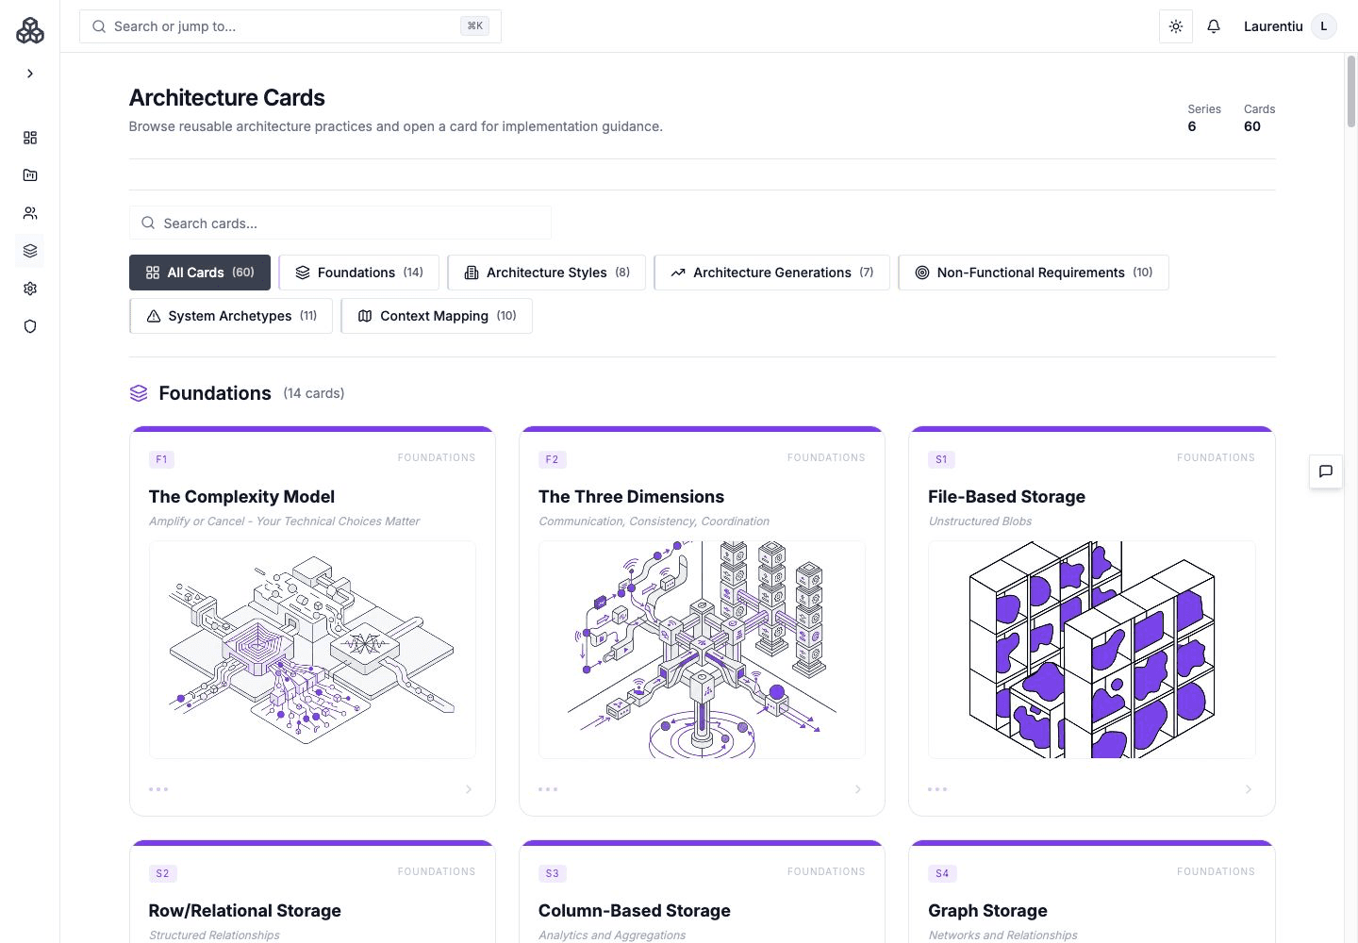The height and width of the screenshot is (943, 1358).
Task: Open the folder chart sidebar icon
Action: (x=30, y=175)
